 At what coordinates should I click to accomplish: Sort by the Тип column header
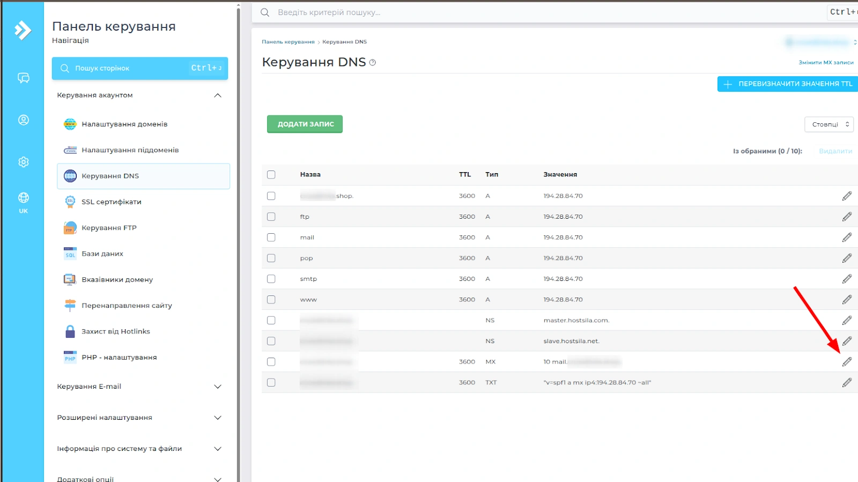coord(492,175)
